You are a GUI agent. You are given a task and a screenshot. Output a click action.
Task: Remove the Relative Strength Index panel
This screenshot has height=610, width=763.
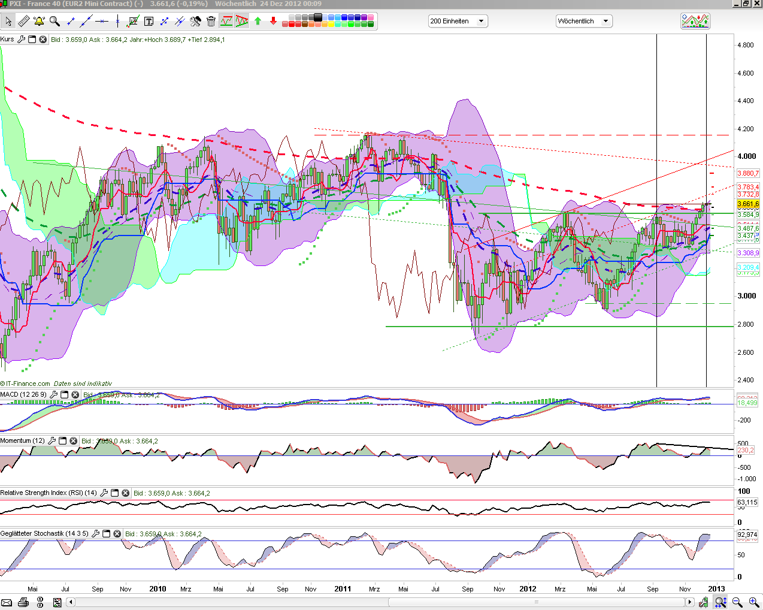(x=126, y=493)
